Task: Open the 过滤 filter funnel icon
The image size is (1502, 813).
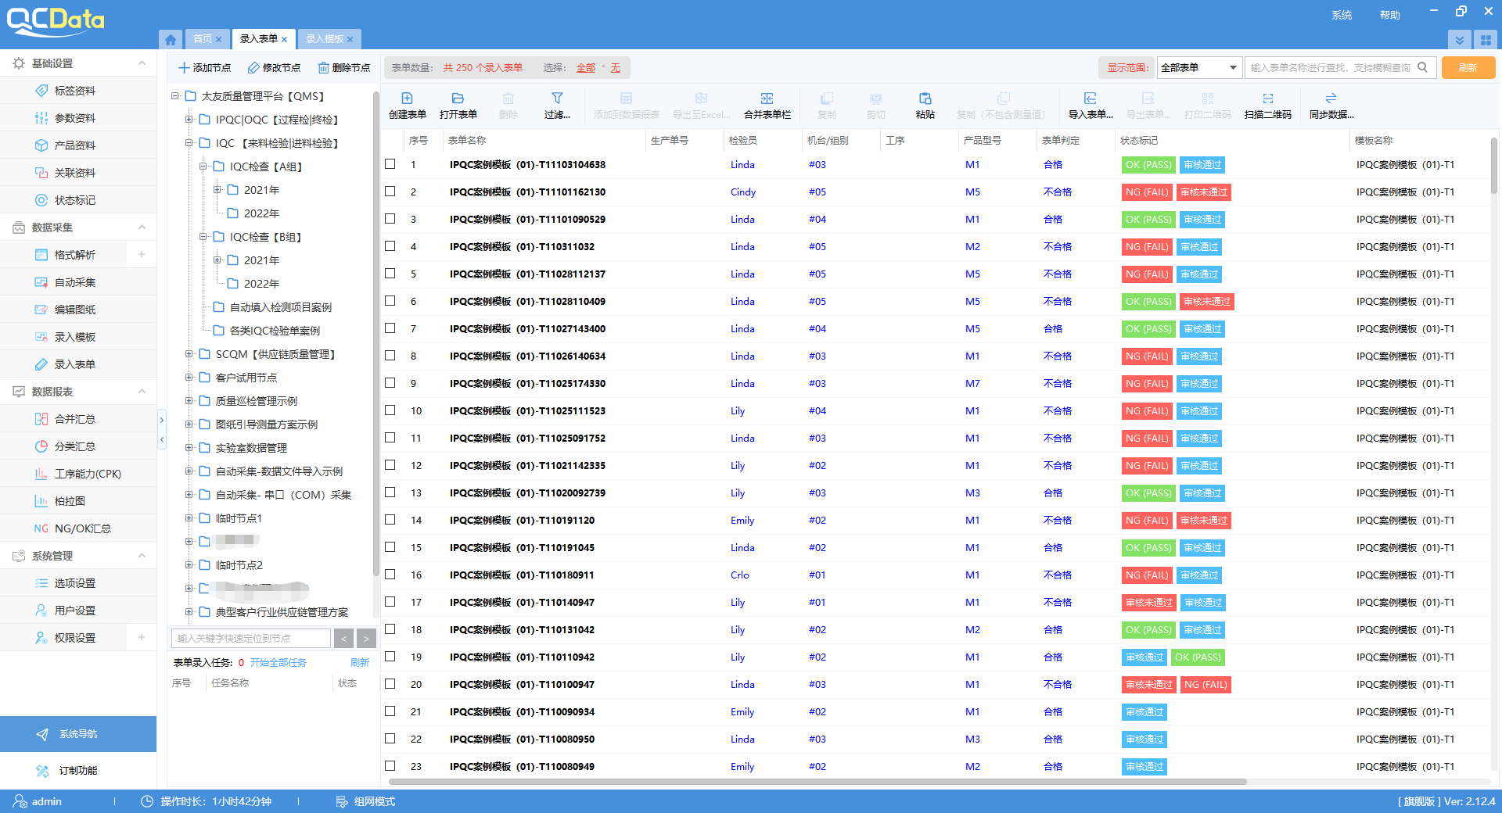Action: 557,98
